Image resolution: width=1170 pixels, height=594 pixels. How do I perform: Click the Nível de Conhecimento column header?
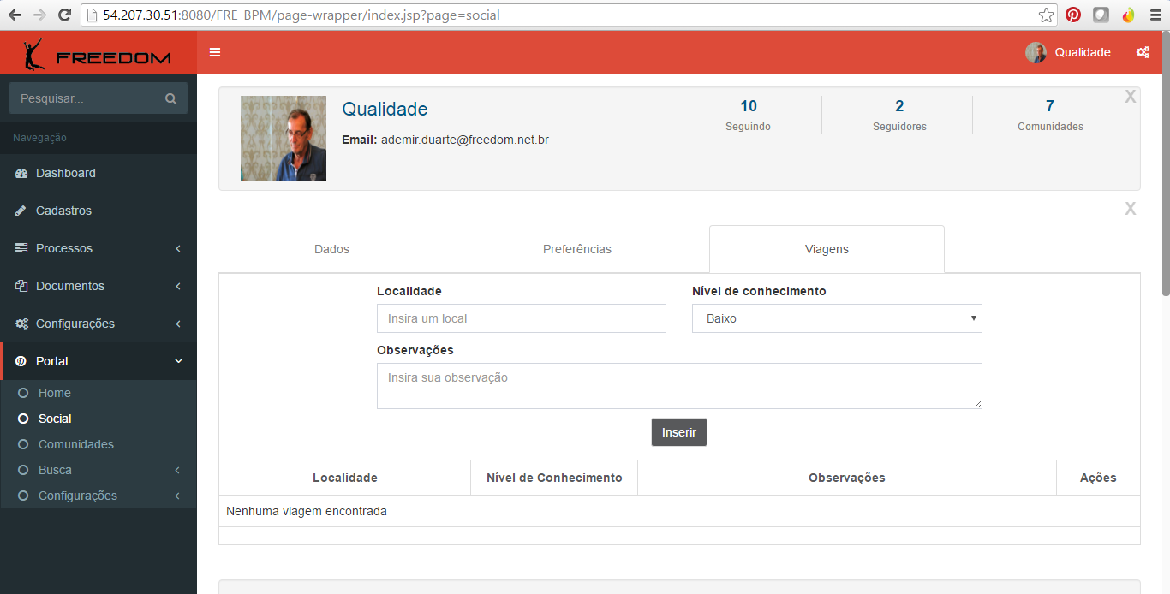tap(554, 478)
